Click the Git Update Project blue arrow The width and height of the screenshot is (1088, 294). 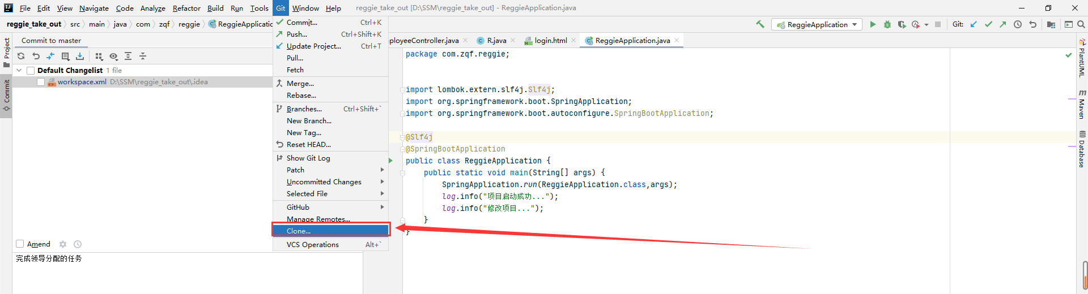(974, 24)
